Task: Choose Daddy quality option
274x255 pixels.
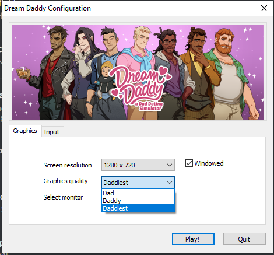Action: click(x=138, y=201)
